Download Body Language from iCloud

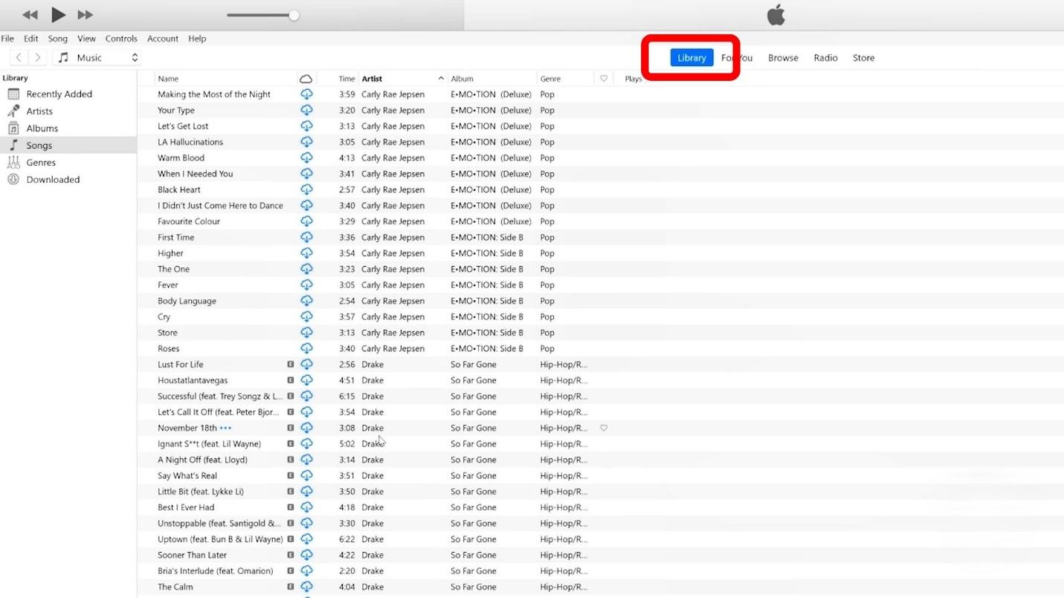click(306, 301)
